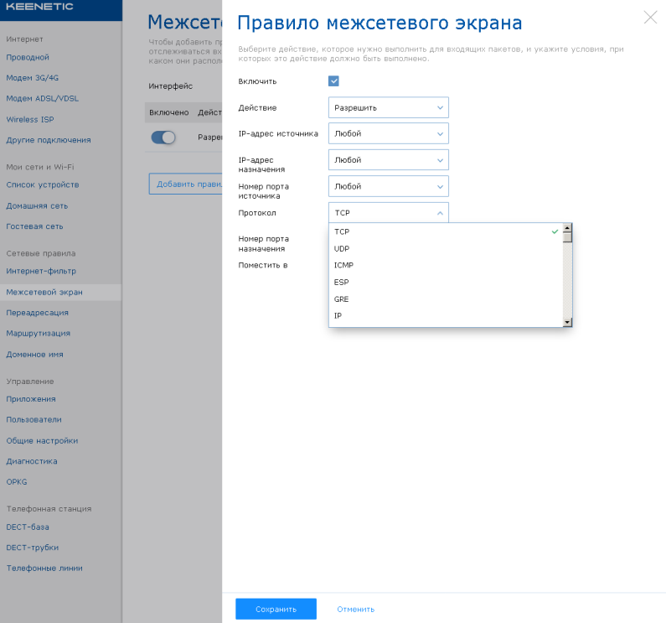Select UDP in the protocol list
Image resolution: width=666 pixels, height=623 pixels.
click(446, 248)
